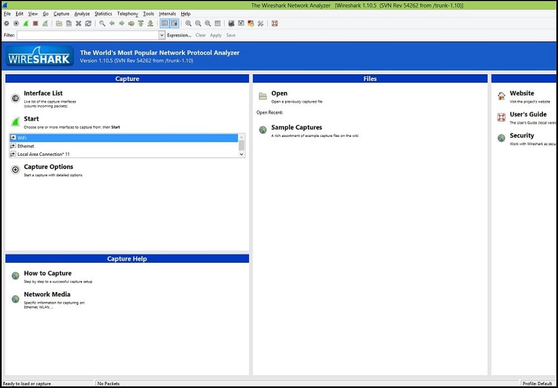
Task: Click the Profile: Default status bar entry
Action: pyautogui.click(x=537, y=384)
